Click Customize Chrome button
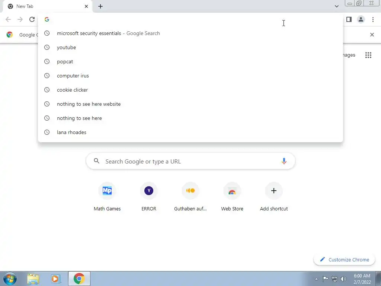The image size is (381, 286). point(344,260)
